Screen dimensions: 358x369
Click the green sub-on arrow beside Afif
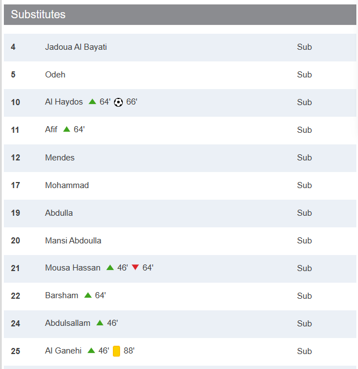[x=66, y=129]
